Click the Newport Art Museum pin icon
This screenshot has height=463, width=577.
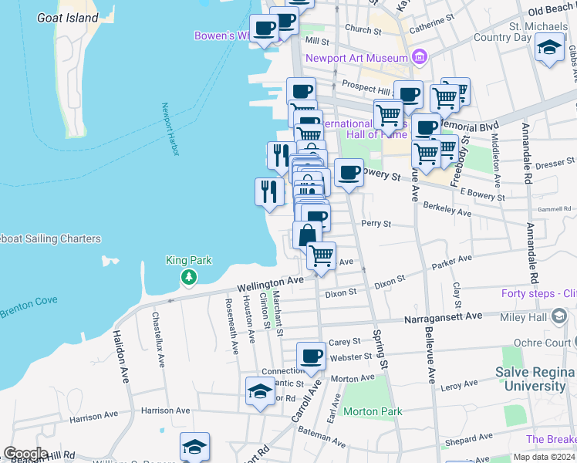click(419, 56)
